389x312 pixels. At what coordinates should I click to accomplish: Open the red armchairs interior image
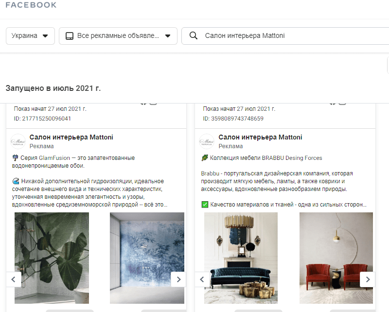pos(336,258)
